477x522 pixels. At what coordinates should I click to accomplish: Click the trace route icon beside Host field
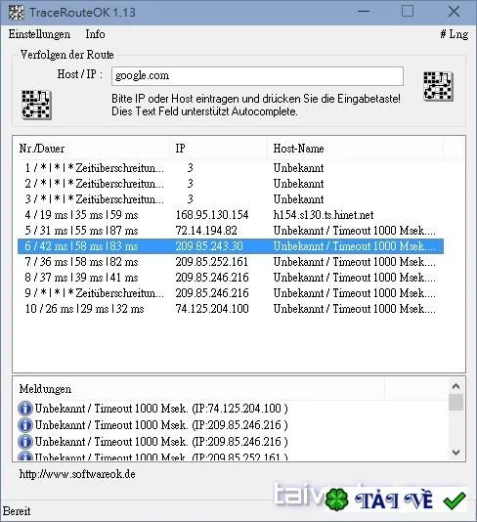[x=438, y=86]
